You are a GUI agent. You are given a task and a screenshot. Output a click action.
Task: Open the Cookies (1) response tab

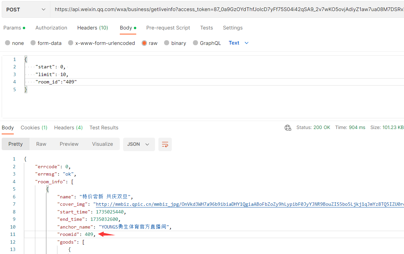tap(34, 128)
